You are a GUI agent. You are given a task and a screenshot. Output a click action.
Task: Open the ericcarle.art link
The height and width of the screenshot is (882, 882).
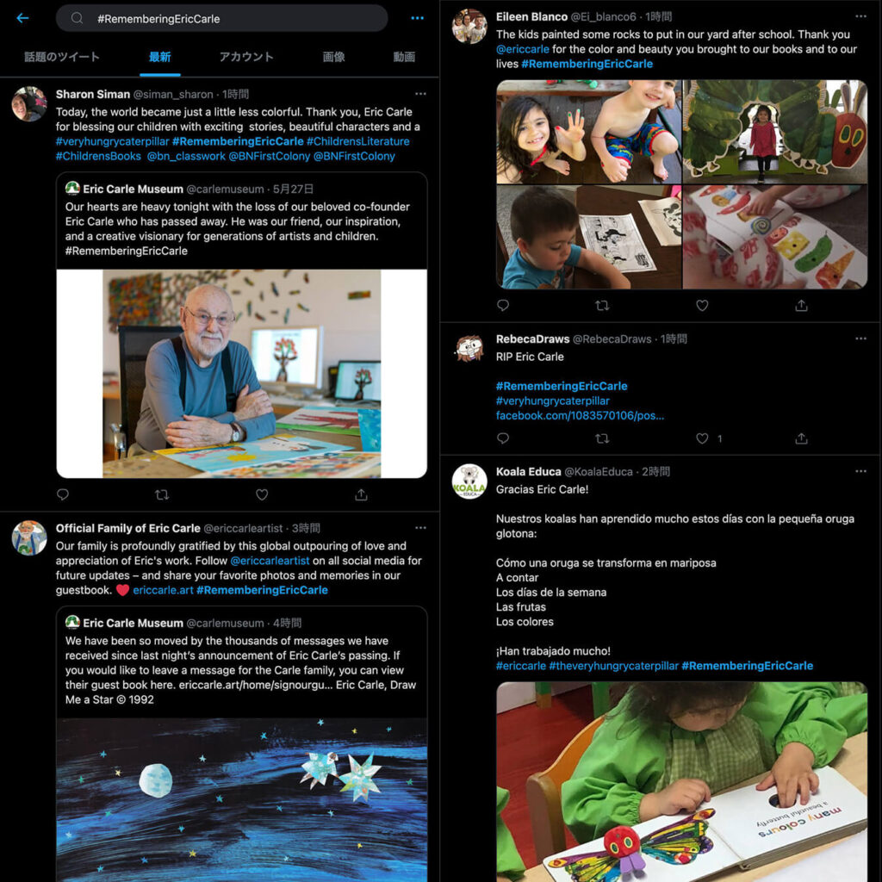coord(163,590)
